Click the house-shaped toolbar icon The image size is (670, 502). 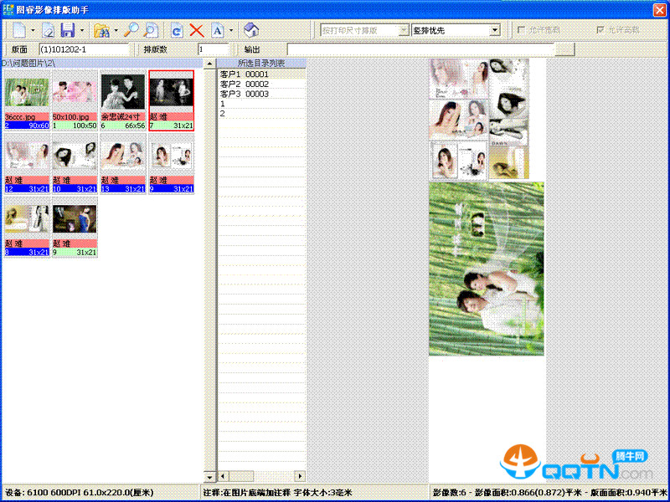251,30
